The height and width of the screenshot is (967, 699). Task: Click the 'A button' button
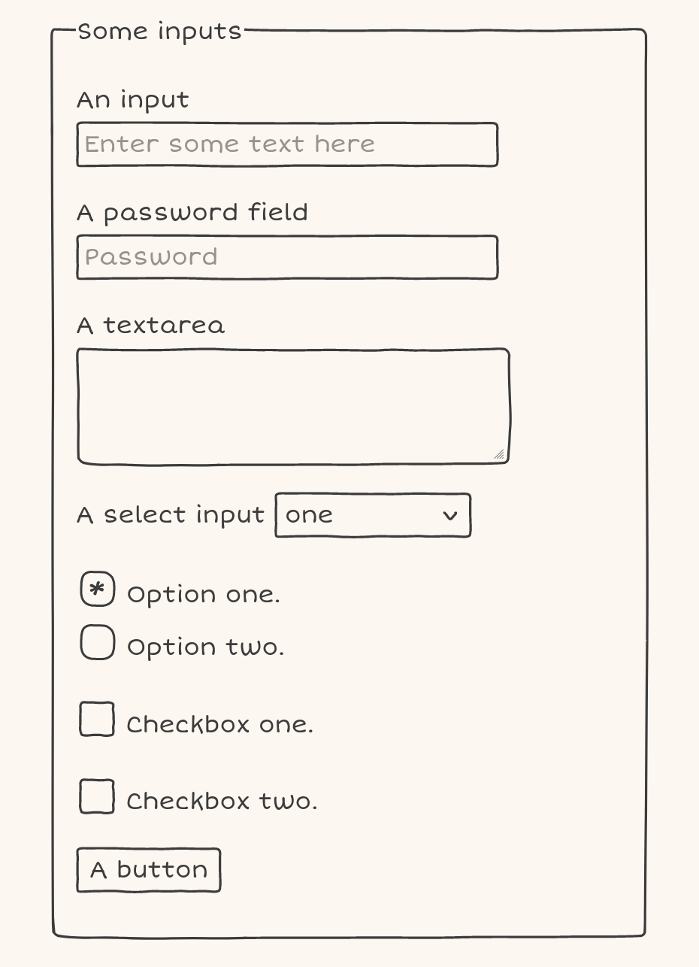point(149,870)
